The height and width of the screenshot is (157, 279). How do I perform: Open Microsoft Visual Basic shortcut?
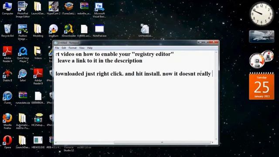click(x=99, y=10)
